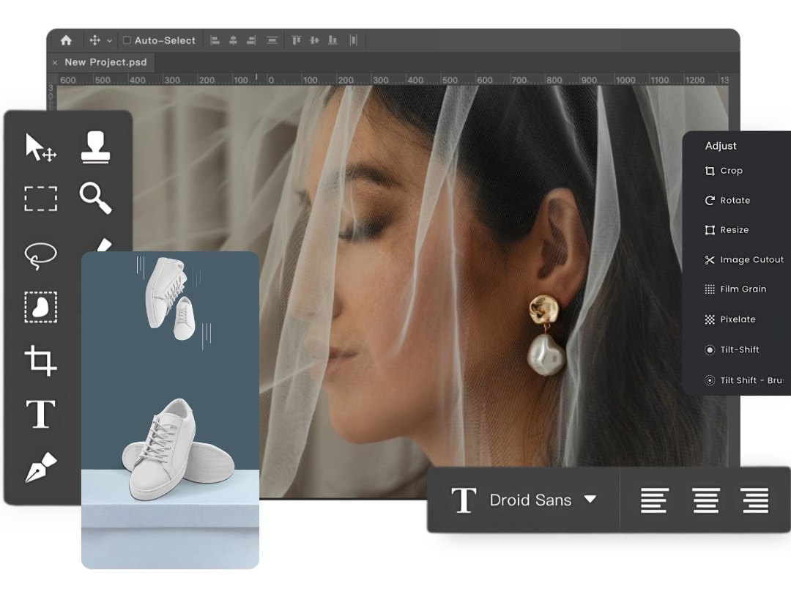Viewport: 791px width, 592px height.
Task: Select the Clone Stamp tool
Action: [95, 147]
